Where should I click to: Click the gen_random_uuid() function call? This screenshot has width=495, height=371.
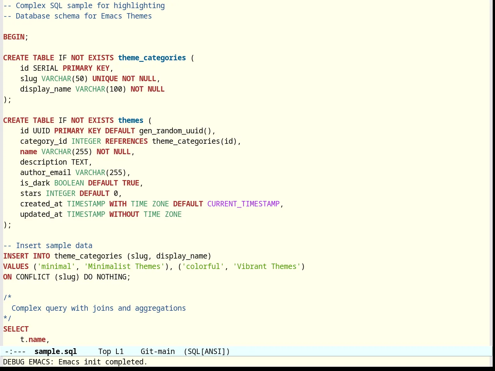[x=175, y=131]
